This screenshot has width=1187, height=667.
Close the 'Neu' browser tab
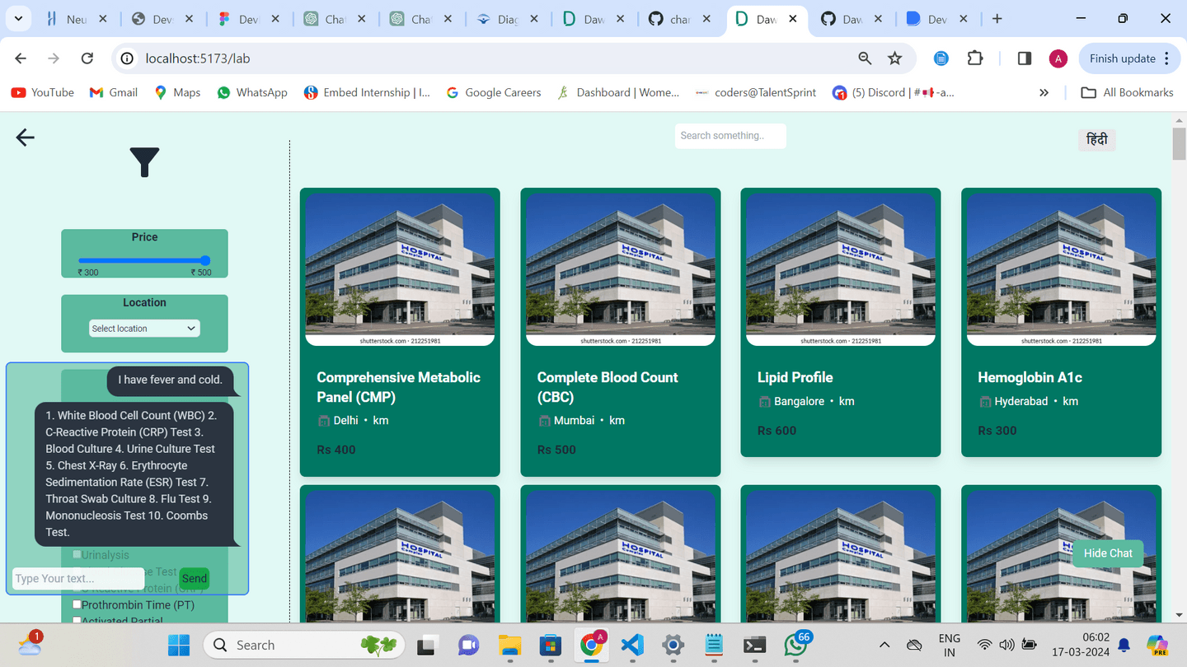click(x=103, y=19)
